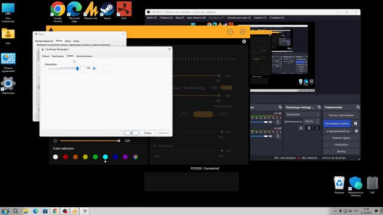Click Studio Mode button in OBS
This screenshot has height=215, width=383.
coord(341,138)
